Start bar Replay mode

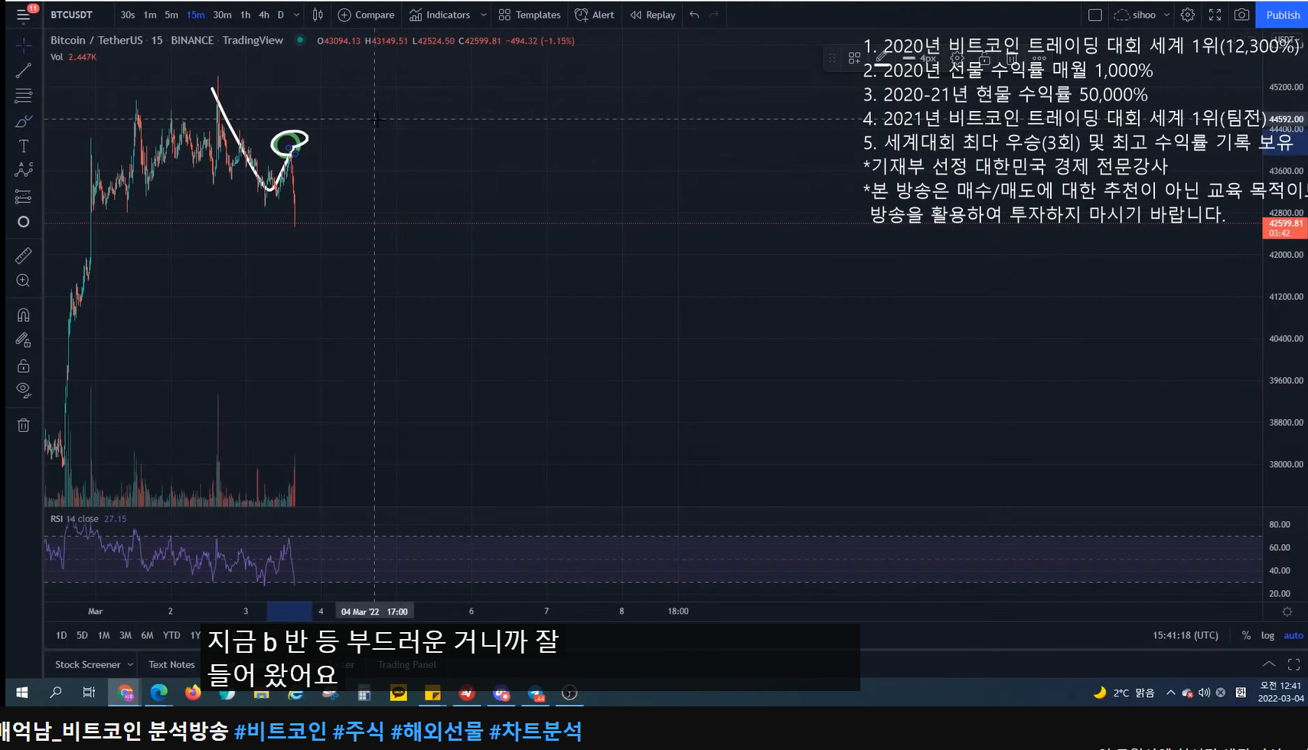pos(653,15)
